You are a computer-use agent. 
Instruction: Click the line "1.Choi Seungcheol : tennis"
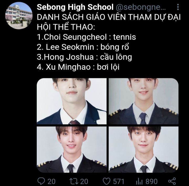(x=86, y=37)
